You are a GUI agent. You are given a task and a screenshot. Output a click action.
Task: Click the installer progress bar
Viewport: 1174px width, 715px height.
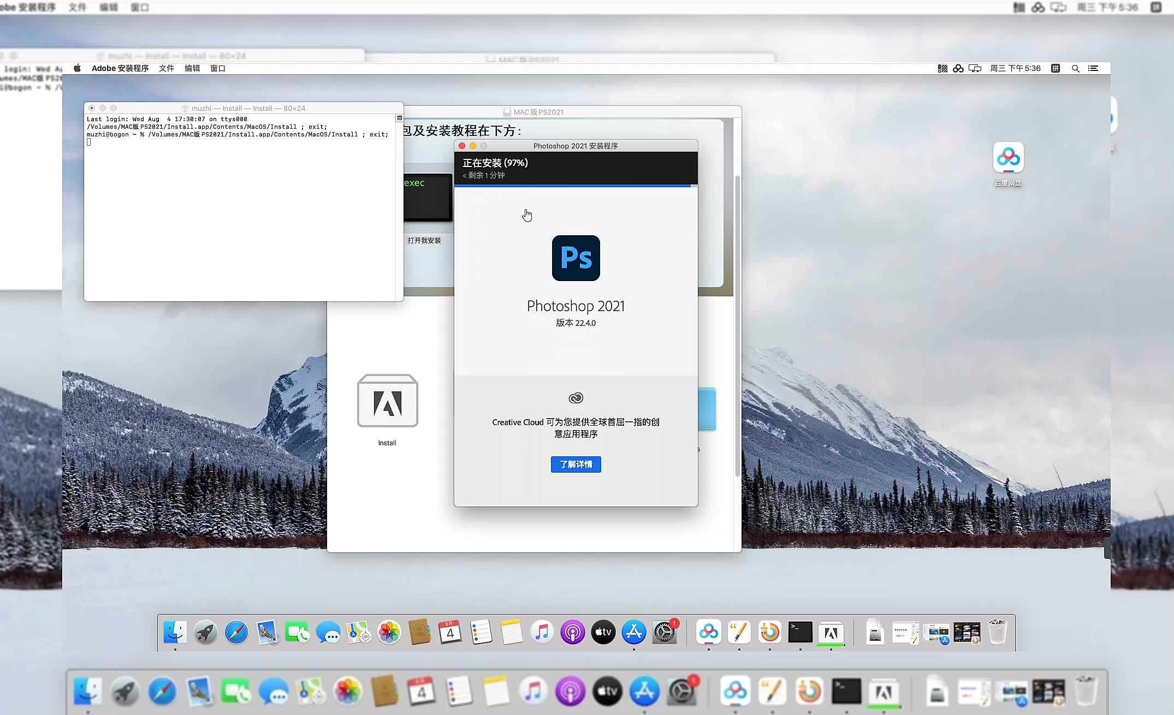tap(576, 186)
